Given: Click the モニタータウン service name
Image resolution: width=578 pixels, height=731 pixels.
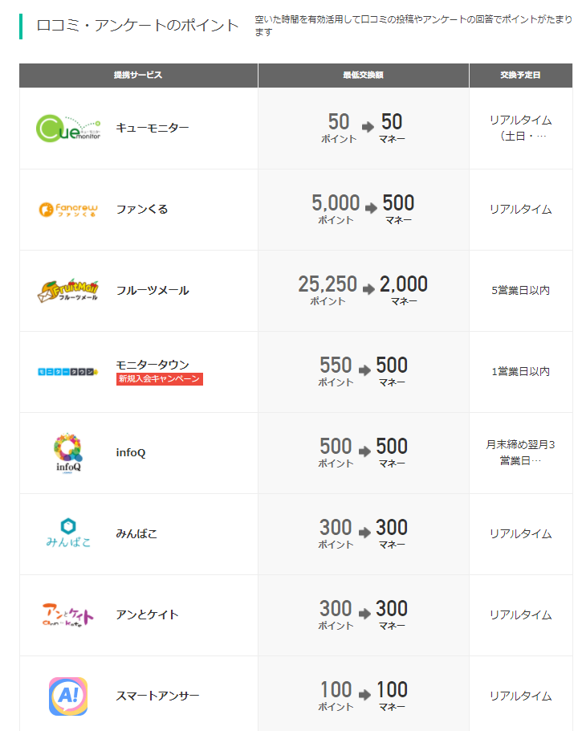Looking at the screenshot, I should pos(153,364).
